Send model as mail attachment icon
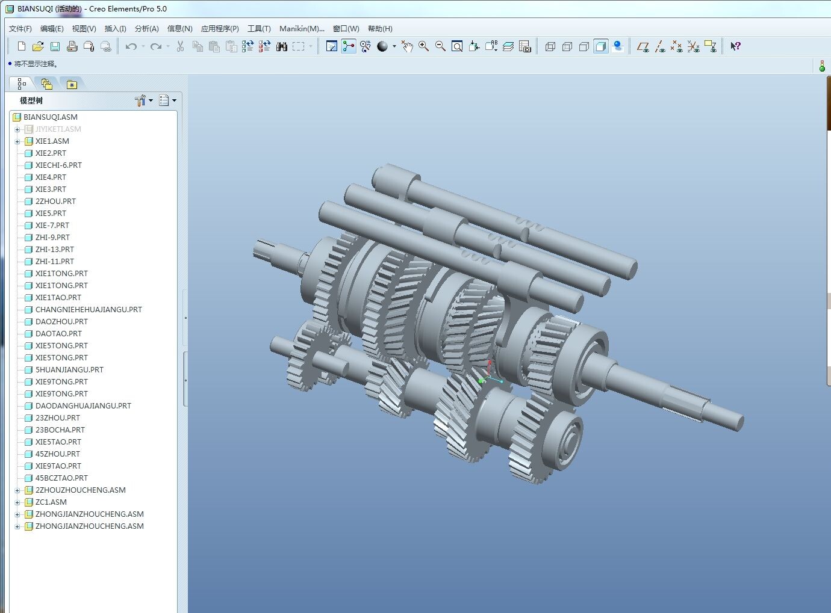831x613 pixels. pos(89,46)
